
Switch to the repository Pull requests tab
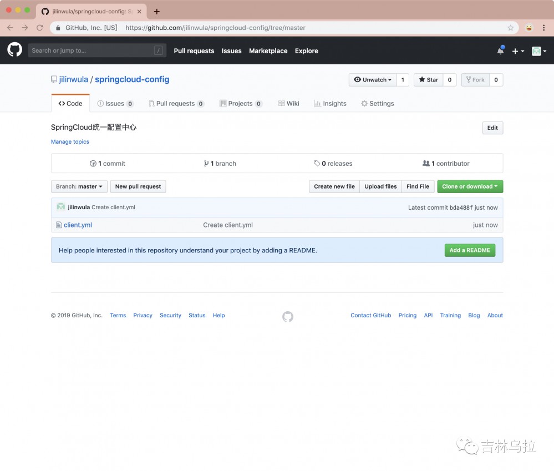(176, 104)
